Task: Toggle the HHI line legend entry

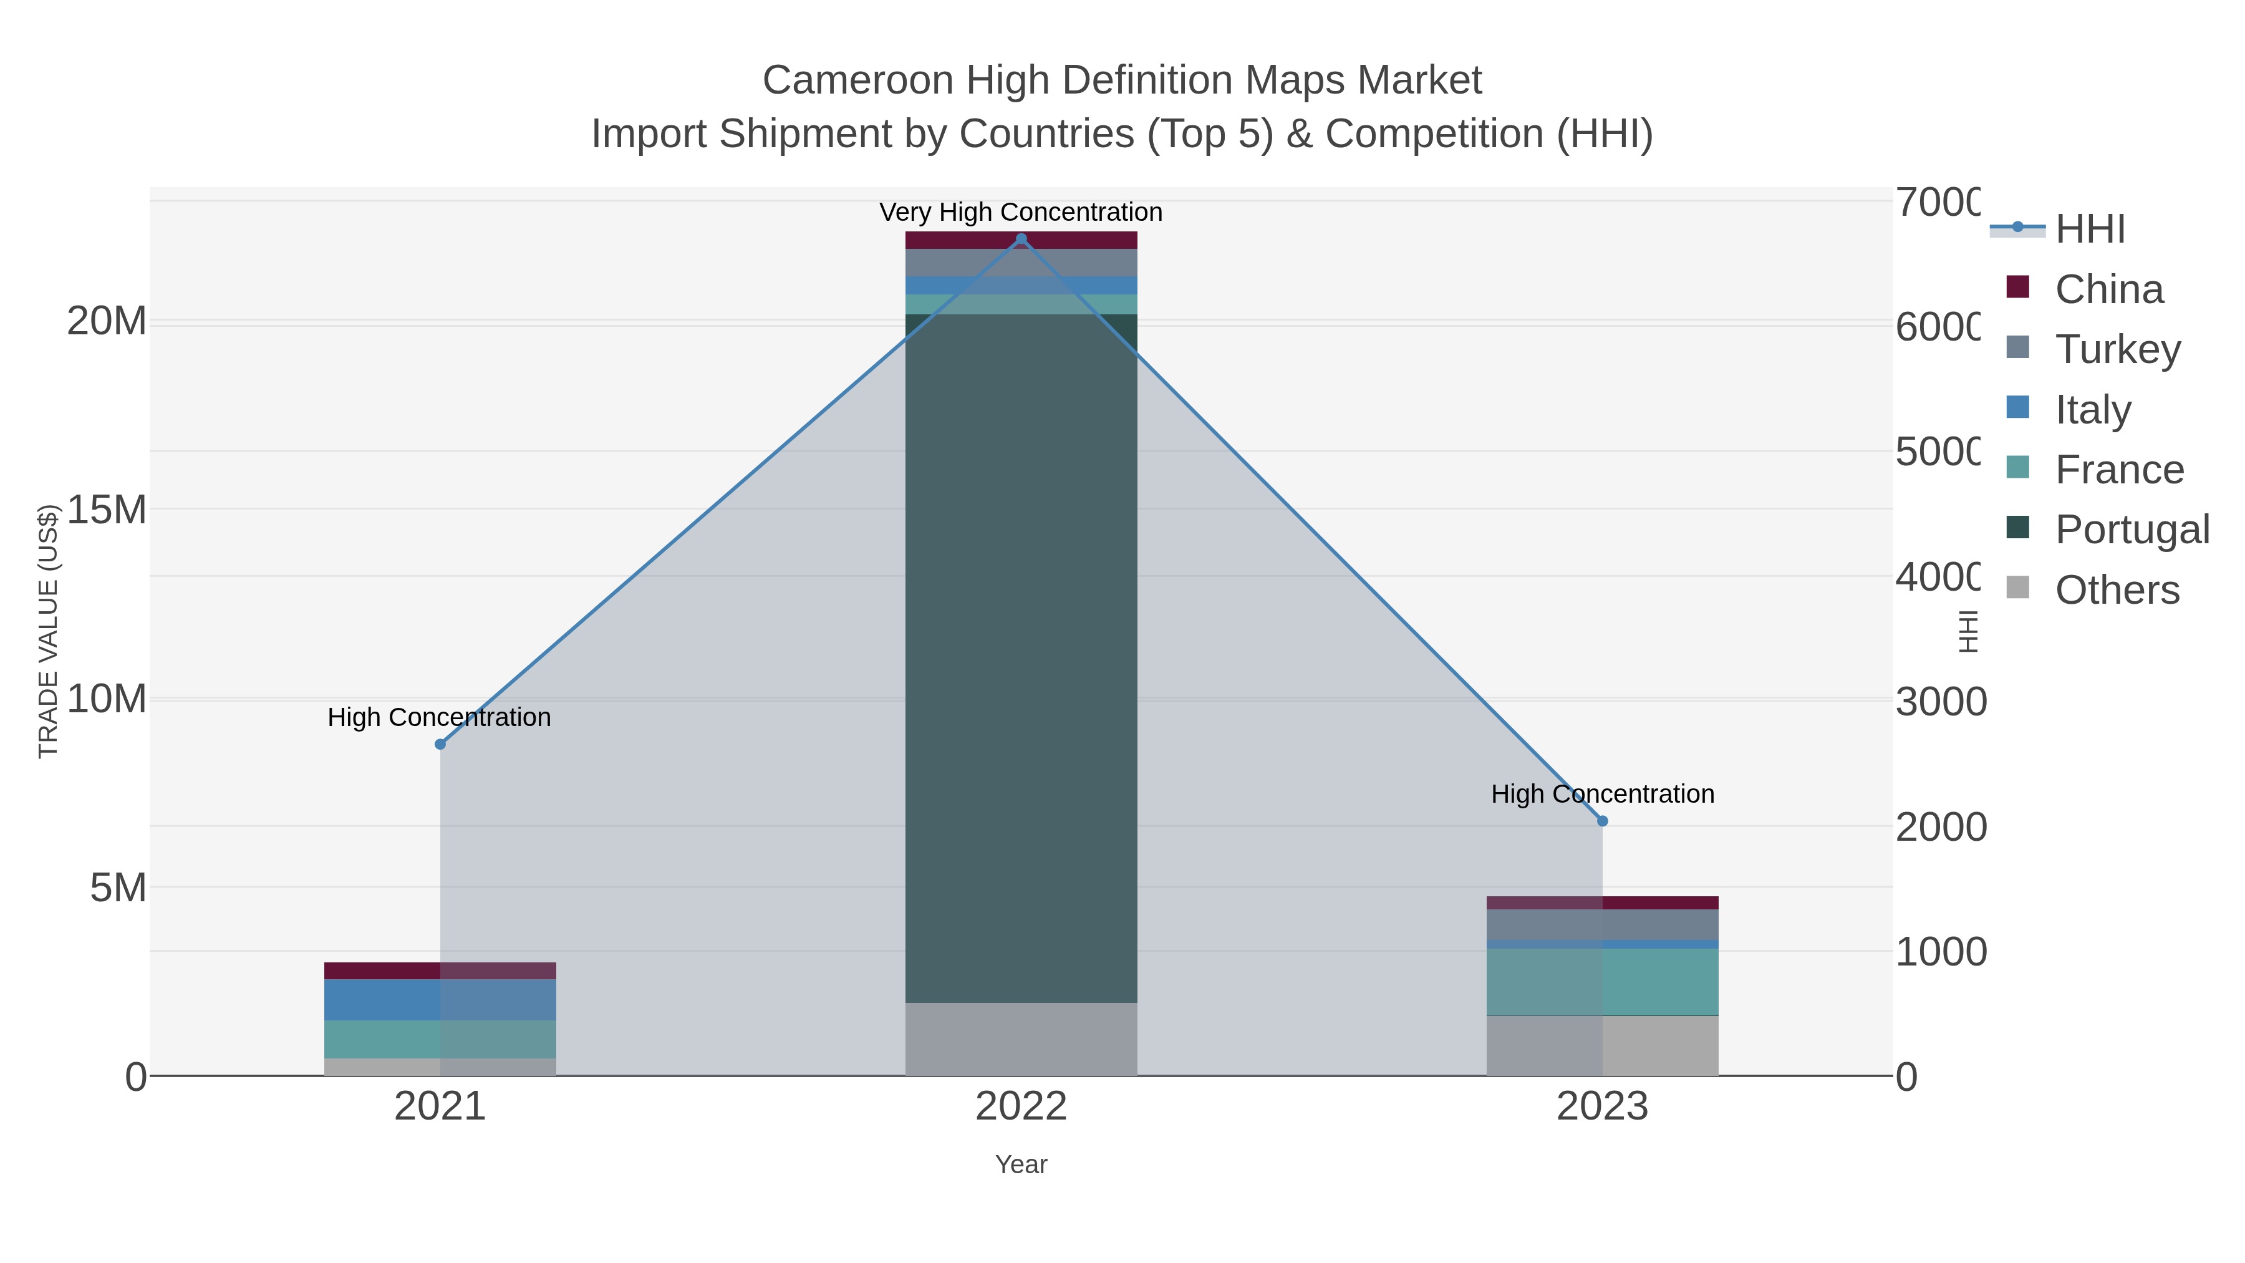Action: pyautogui.click(x=2059, y=230)
